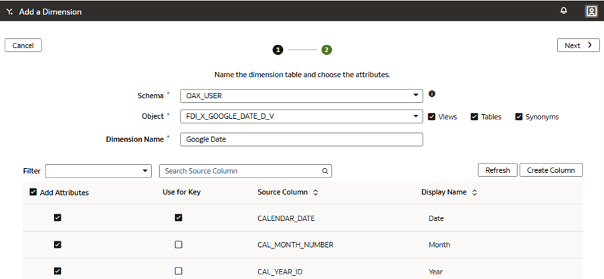Open the user profile icon

pos(591,11)
